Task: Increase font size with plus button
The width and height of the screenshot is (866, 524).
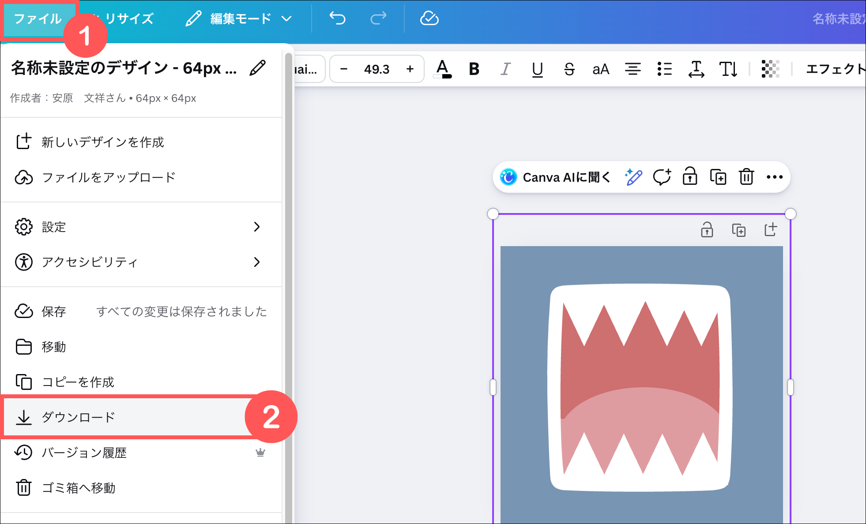Action: click(410, 69)
